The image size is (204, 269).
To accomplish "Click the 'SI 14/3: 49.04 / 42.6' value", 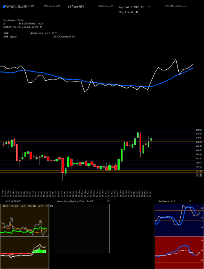I will [31, 24].
